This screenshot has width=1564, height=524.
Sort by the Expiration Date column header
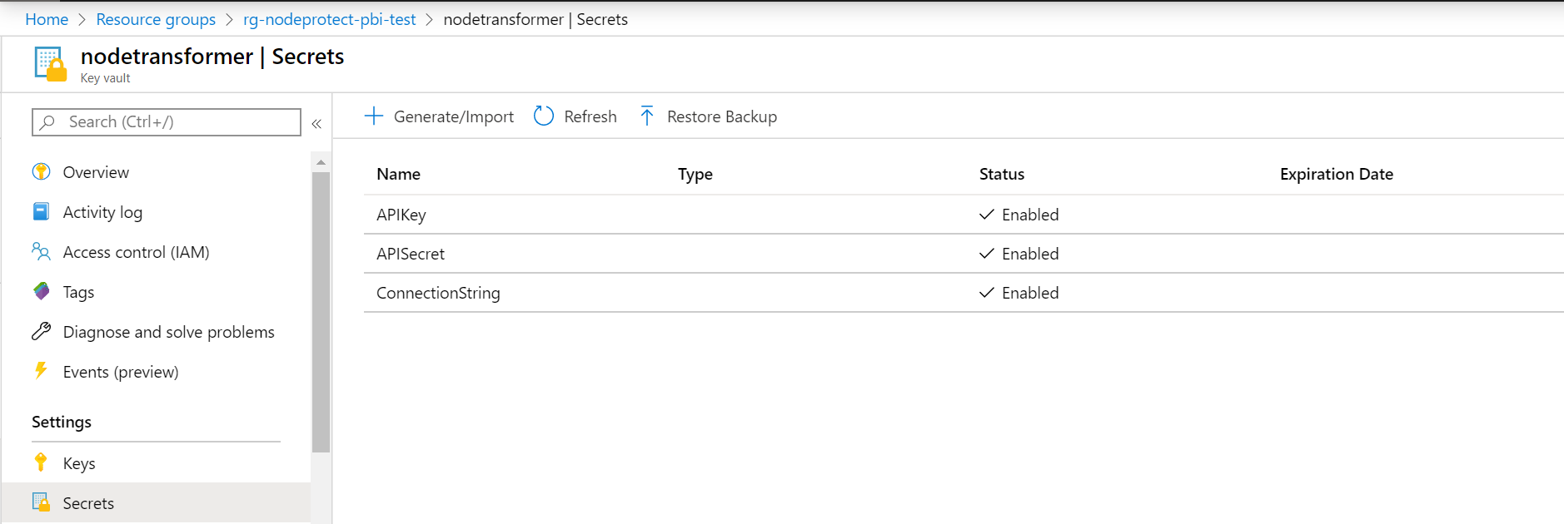pos(1337,174)
